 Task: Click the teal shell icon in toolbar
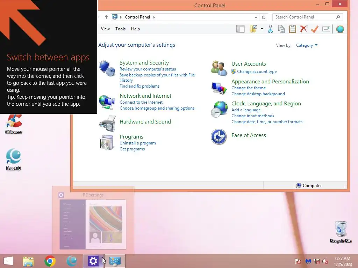(x=340, y=29)
